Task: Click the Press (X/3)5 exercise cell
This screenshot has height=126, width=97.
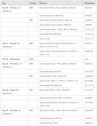Action: tap(60, 39)
